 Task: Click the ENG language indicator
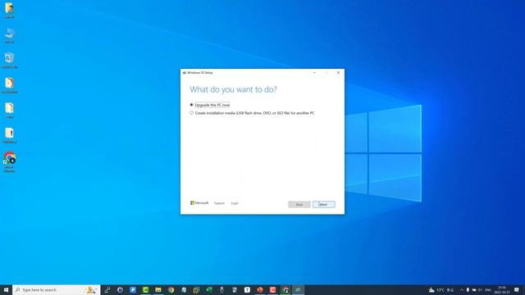point(488,290)
